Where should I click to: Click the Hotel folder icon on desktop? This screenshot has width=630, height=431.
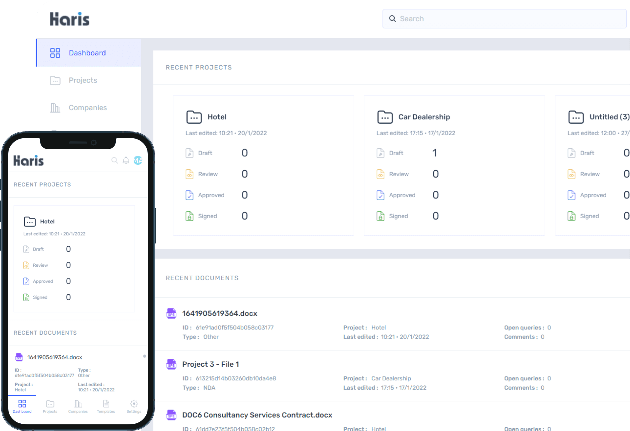[x=194, y=117]
